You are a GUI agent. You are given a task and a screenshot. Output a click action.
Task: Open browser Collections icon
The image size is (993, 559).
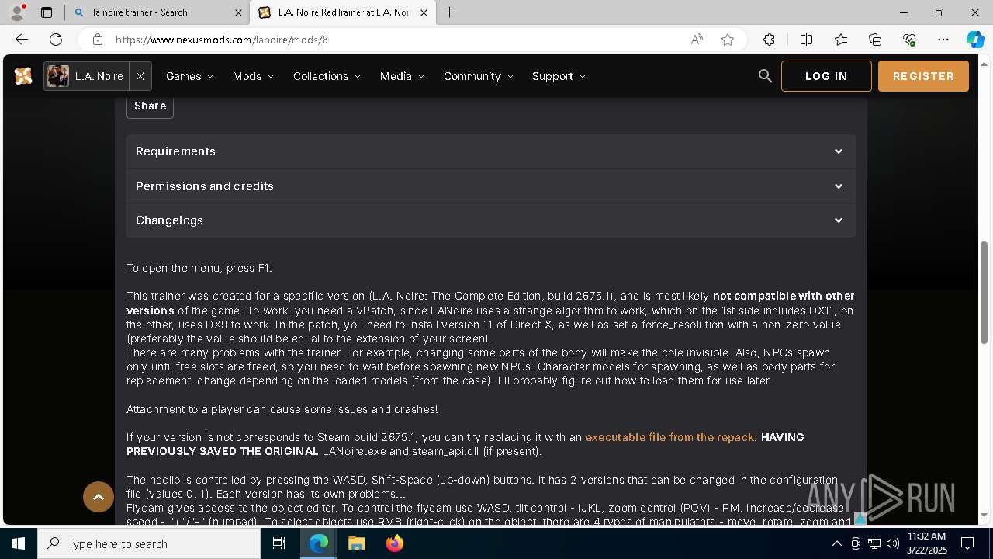tap(875, 40)
